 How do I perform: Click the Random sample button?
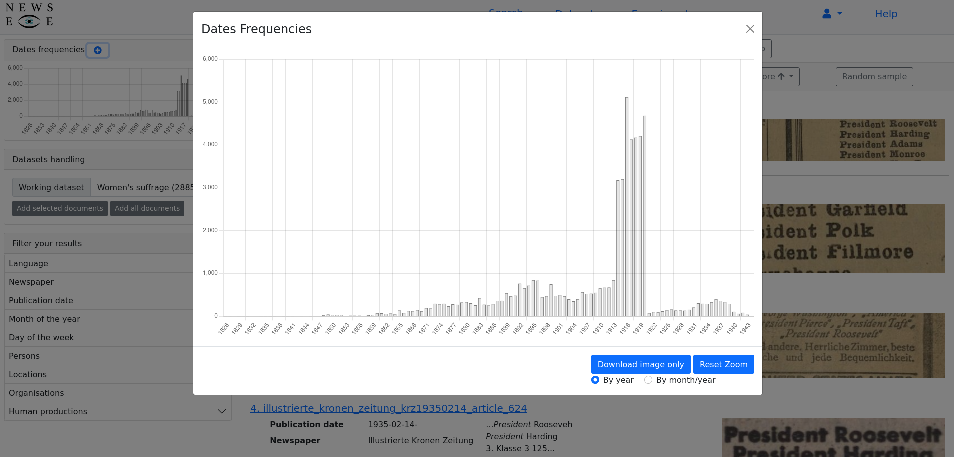(x=874, y=77)
